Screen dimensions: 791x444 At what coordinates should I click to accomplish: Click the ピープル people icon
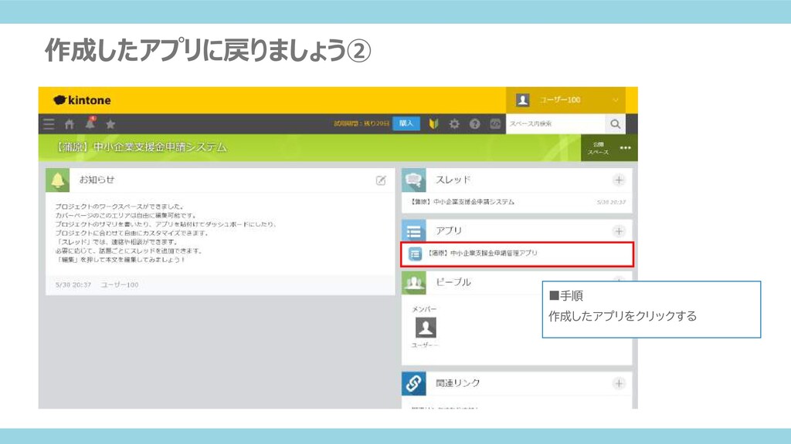click(414, 282)
